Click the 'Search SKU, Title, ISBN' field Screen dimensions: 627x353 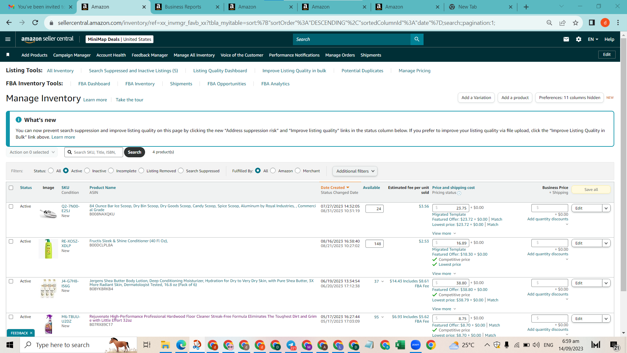click(94, 152)
